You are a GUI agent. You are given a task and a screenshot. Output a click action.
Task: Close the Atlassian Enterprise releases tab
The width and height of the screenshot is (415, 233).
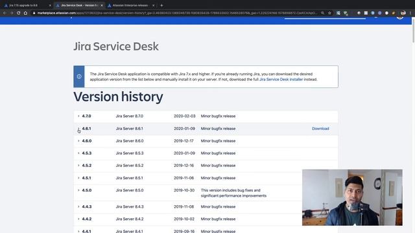pos(153,5)
